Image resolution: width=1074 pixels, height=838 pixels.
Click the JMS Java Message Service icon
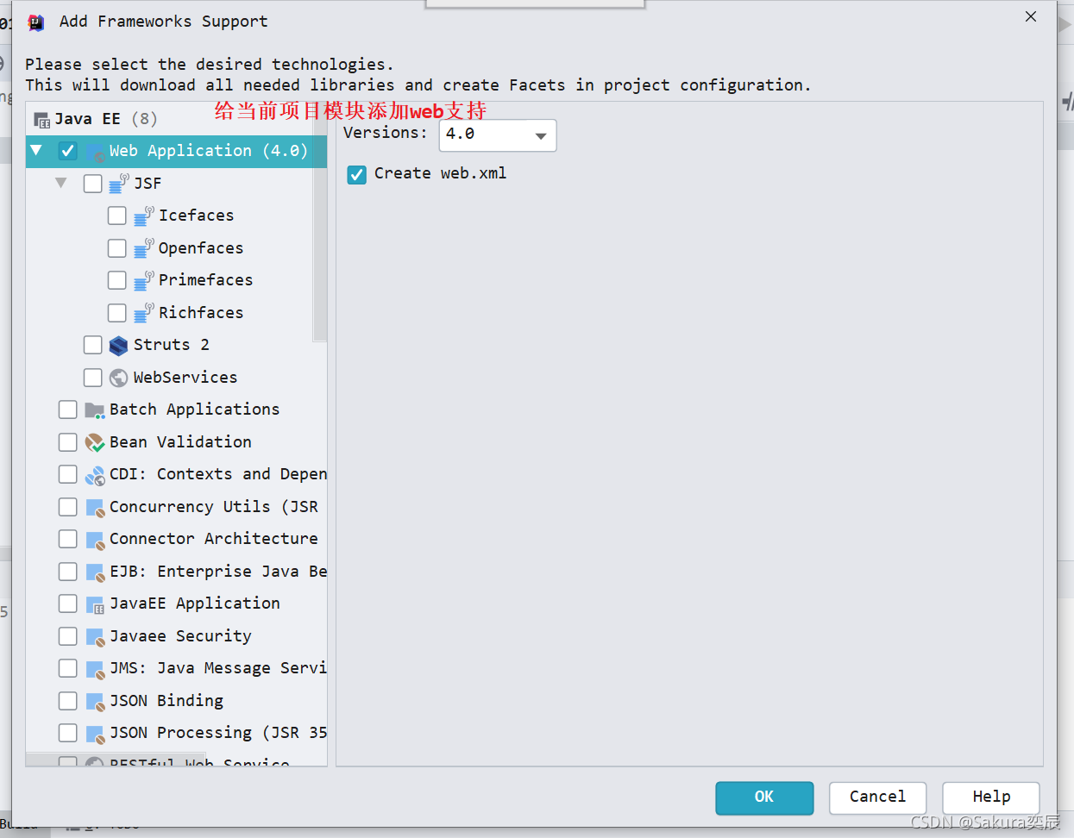pyautogui.click(x=95, y=669)
